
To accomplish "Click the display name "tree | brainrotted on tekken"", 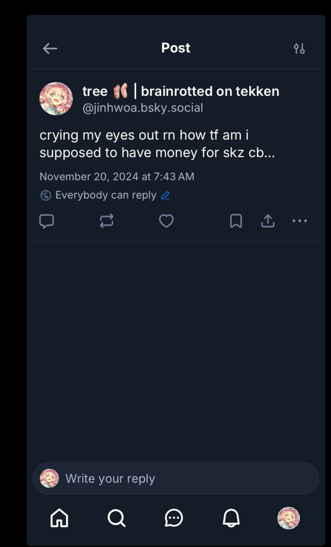I will tap(181, 91).
